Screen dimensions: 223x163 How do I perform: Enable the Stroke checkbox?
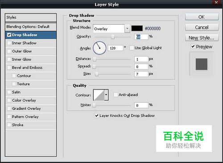click(9, 125)
